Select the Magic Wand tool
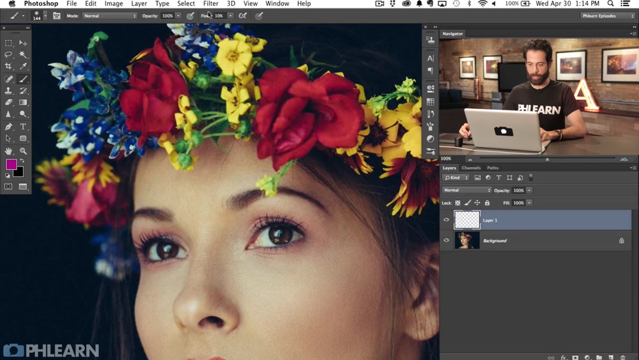This screenshot has height=360, width=639. 23,55
